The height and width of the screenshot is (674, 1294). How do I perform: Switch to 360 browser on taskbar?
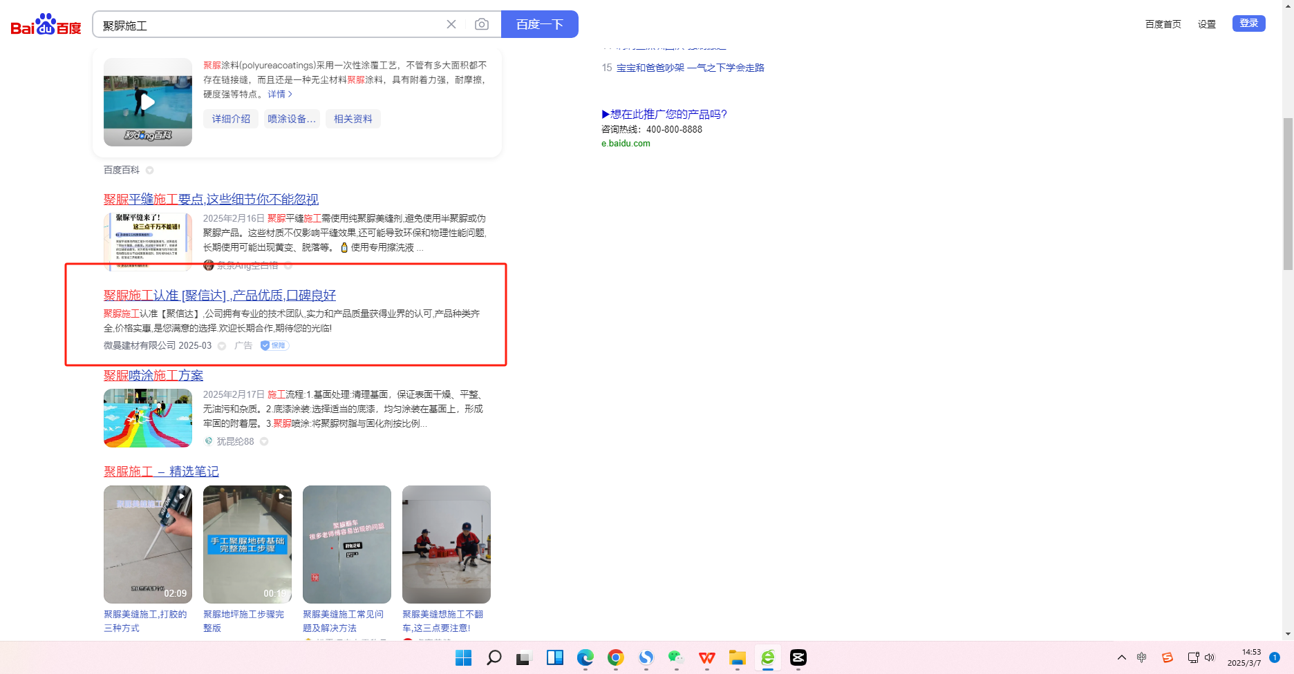pos(768,657)
